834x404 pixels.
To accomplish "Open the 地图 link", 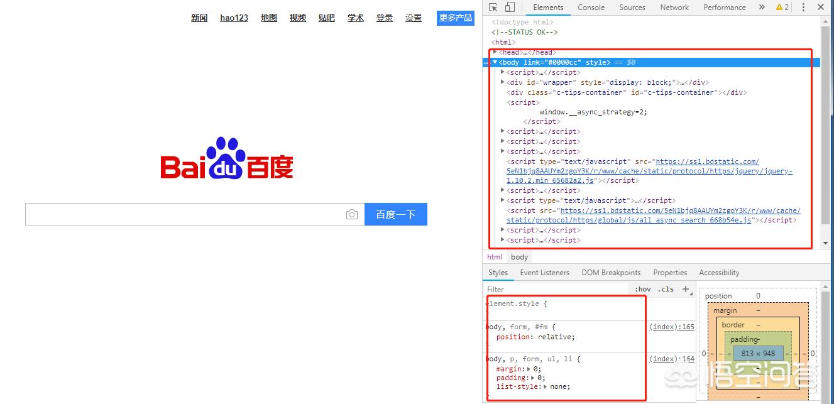I will coord(269,18).
